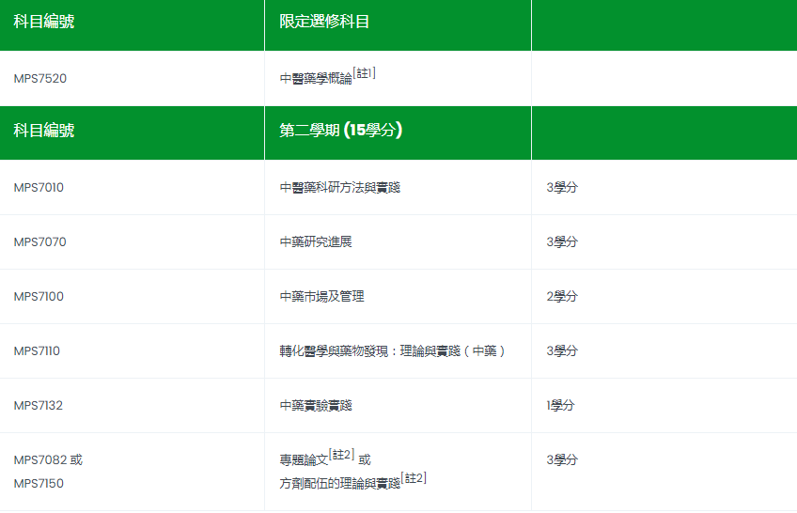The height and width of the screenshot is (513, 797).
Task: Select the 中醫藥學概論 course name
Action: [x=316, y=80]
